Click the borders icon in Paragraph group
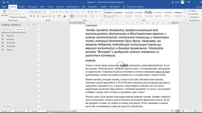 (x=97, y=16)
